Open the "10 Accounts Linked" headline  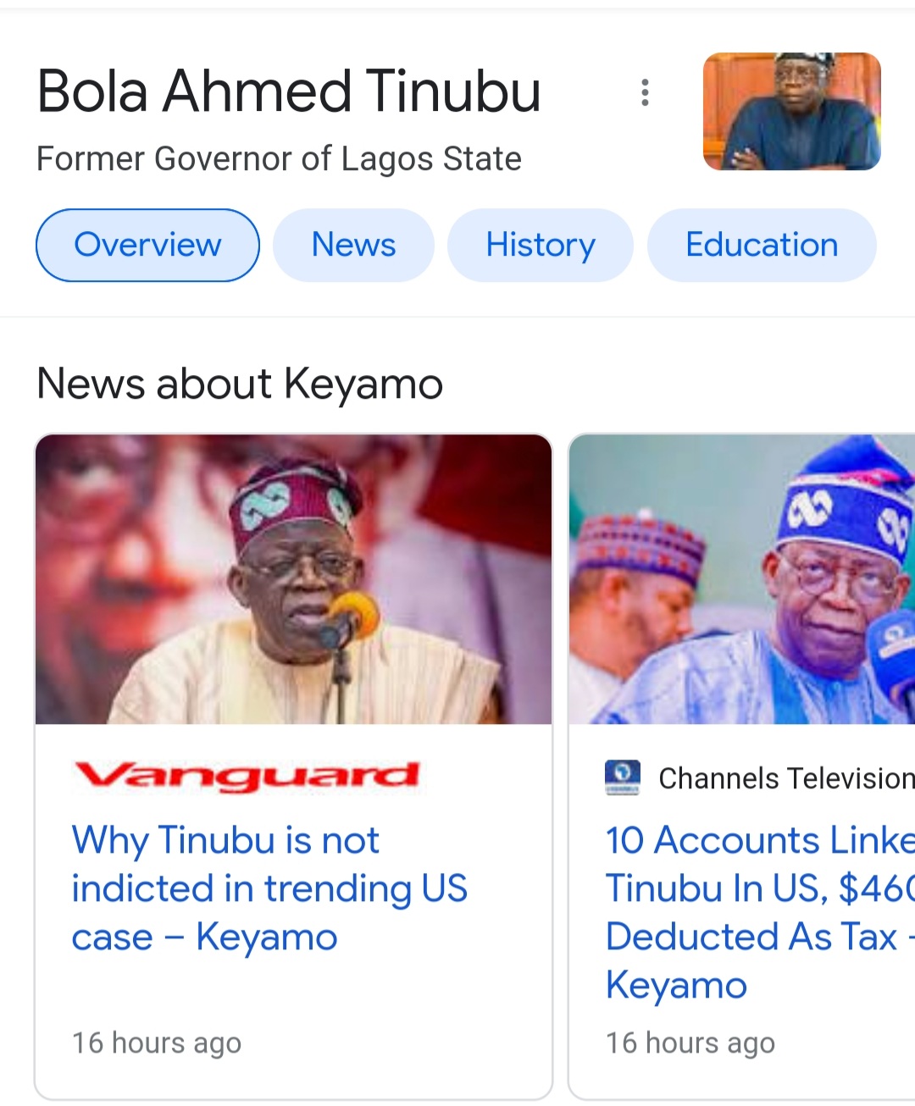[x=760, y=912]
